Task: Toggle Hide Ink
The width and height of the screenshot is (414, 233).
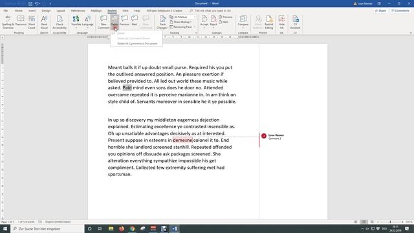Action: point(281,22)
